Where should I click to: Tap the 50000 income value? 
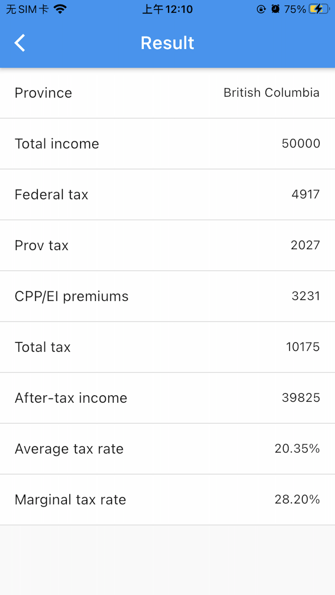(x=301, y=143)
